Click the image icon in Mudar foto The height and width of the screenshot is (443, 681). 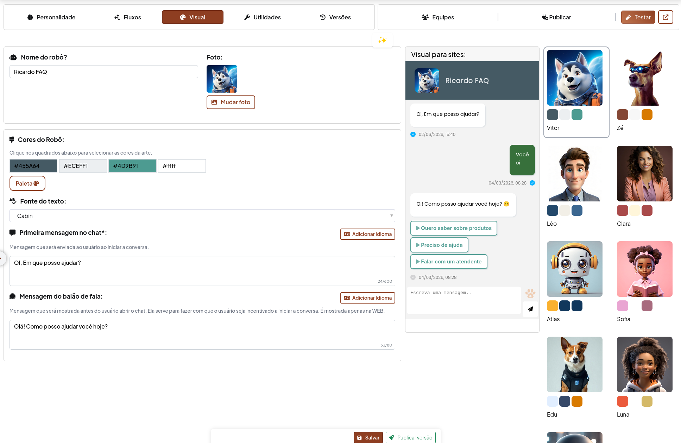(x=214, y=102)
